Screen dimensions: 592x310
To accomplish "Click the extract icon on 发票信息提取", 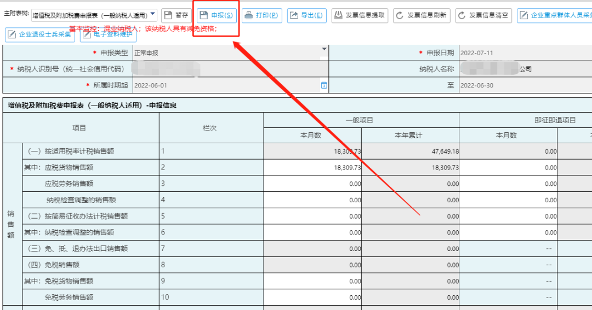I will (339, 15).
